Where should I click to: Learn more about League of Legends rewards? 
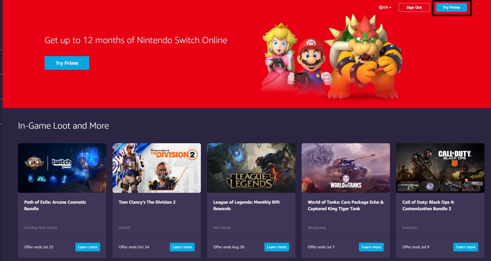(x=277, y=247)
